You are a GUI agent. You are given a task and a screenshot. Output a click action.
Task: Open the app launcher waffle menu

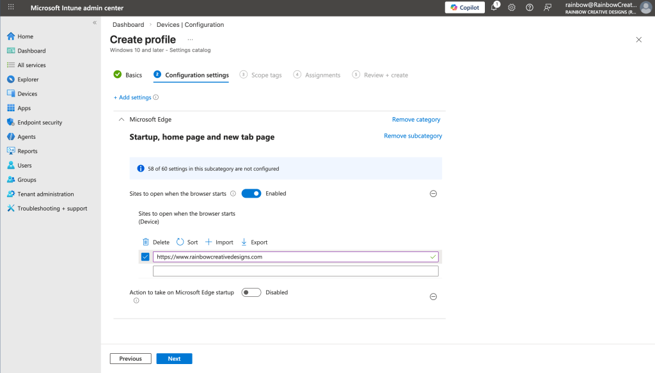tap(11, 8)
